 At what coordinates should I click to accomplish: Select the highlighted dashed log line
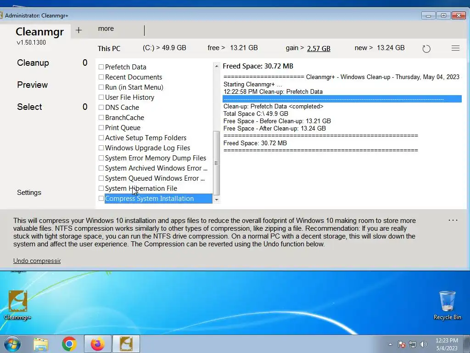click(342, 99)
